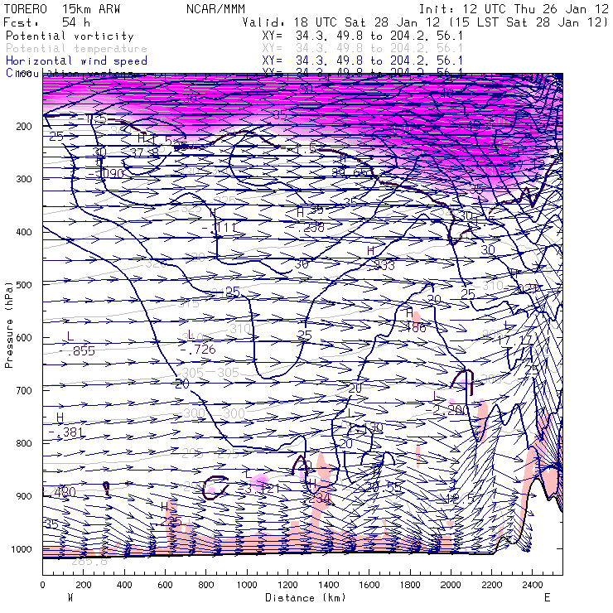
Task: Click the gray XY coordinates beside Potential temperature
Action: pos(362,49)
